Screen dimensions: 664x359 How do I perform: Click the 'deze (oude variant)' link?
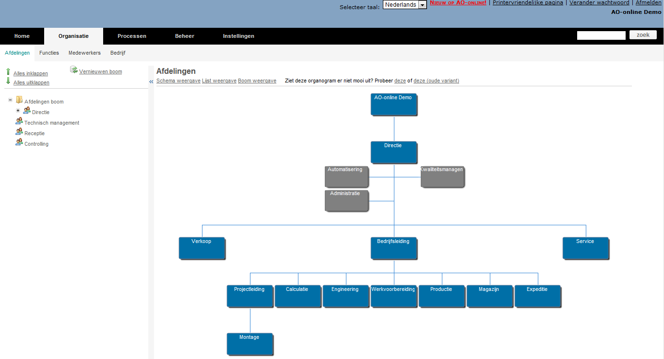point(436,81)
